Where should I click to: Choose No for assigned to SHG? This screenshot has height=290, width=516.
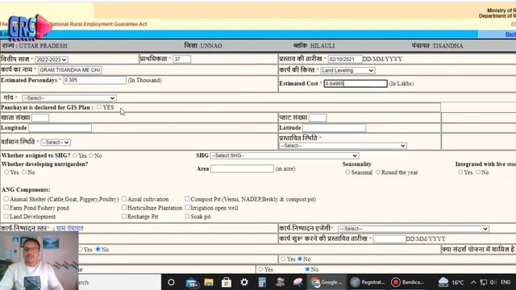[91, 155]
